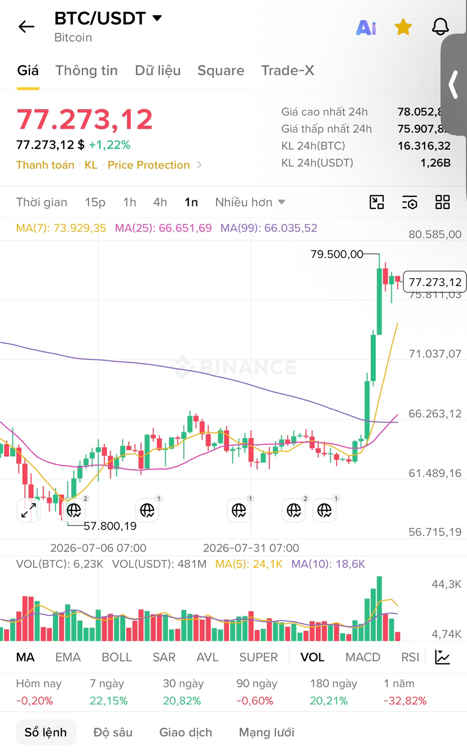Image resolution: width=467 pixels, height=752 pixels.
Task: Switch to the Trade-X tab
Action: (x=288, y=71)
